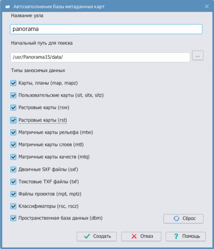Screen dimensions: 214x249
Task: Open help with Помощь button
Action: coord(186,236)
